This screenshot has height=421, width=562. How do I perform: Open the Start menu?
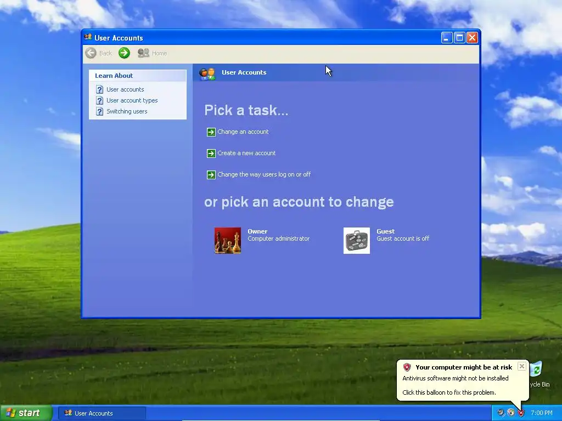(x=26, y=413)
